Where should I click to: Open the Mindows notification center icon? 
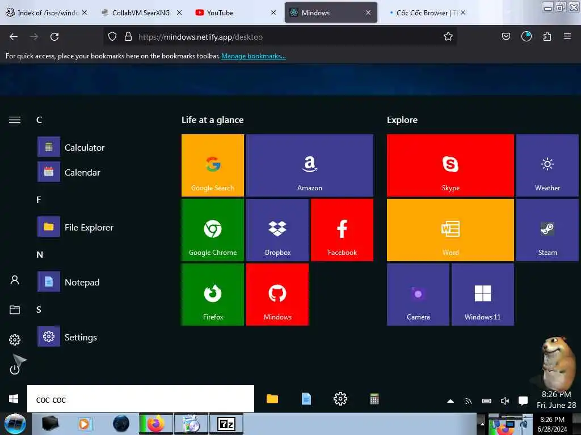(523, 401)
